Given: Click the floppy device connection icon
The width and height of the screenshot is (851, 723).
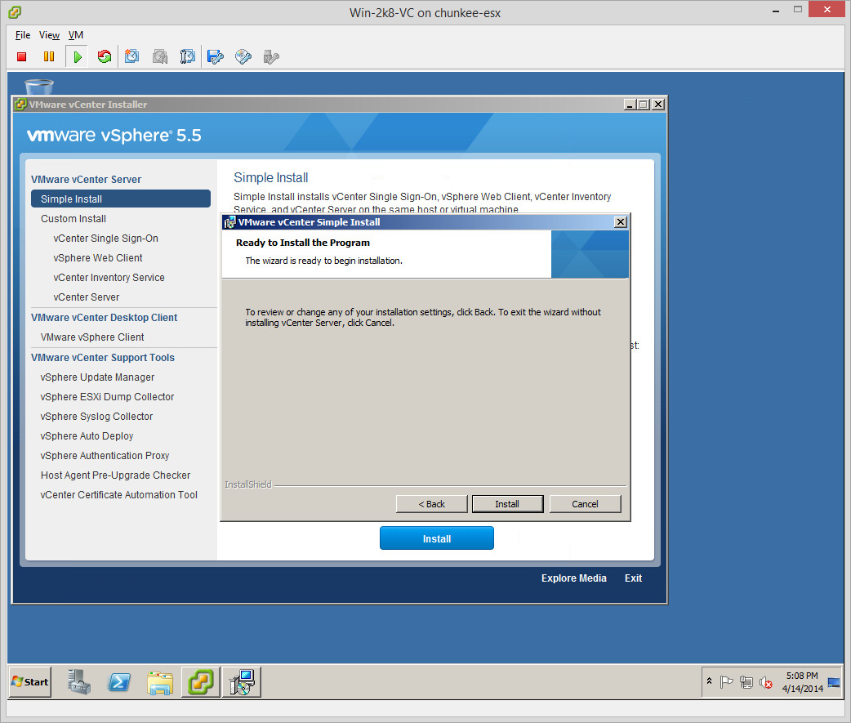Looking at the screenshot, I should 216,56.
